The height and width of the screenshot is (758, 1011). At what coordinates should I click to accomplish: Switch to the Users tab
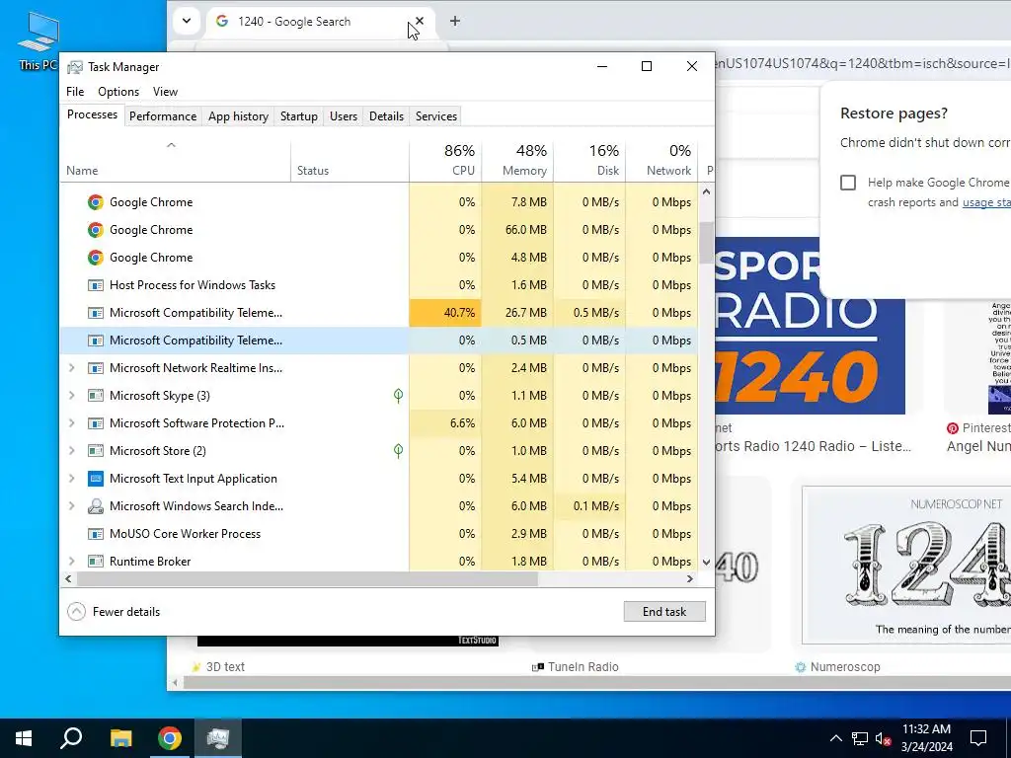[343, 116]
